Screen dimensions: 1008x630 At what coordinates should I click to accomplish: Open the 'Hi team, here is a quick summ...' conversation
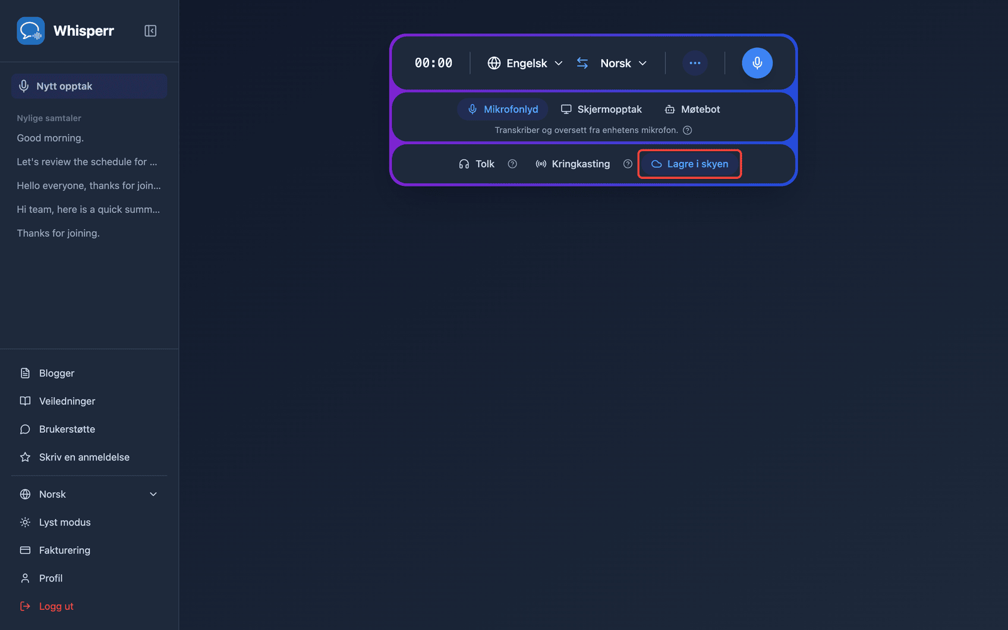pyautogui.click(x=89, y=210)
